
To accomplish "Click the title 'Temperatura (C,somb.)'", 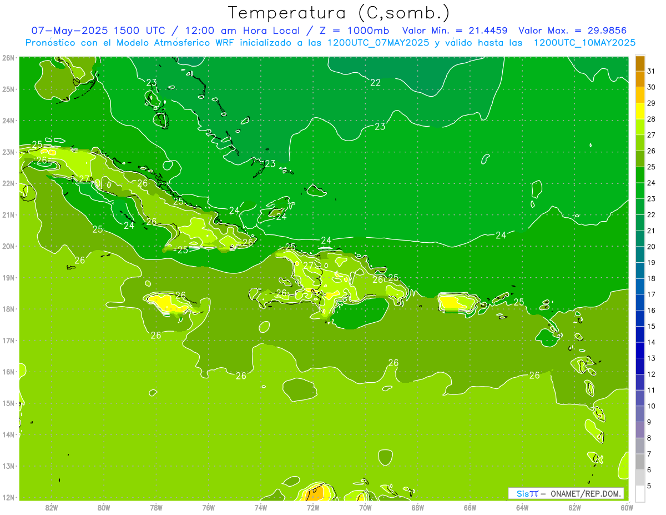I will tap(339, 12).
